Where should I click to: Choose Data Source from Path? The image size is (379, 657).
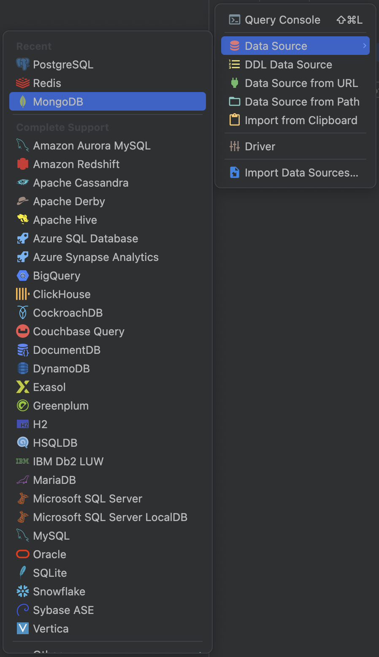pyautogui.click(x=302, y=102)
